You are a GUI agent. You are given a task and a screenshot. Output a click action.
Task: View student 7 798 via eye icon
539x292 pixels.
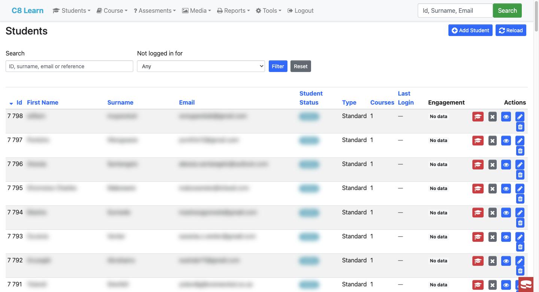(506, 117)
